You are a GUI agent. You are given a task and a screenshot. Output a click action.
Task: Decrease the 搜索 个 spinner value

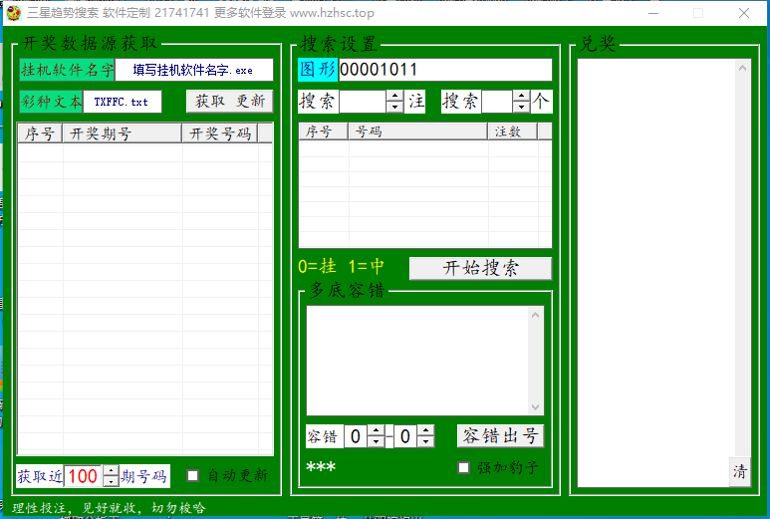click(521, 107)
